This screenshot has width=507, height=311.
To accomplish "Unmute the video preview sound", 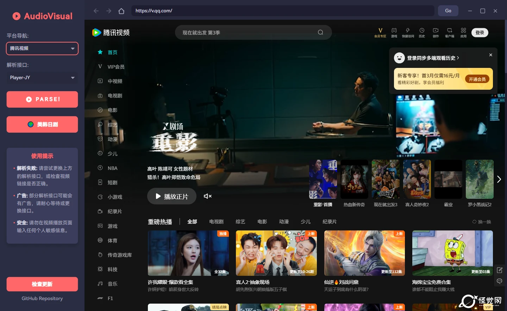I will point(208,196).
